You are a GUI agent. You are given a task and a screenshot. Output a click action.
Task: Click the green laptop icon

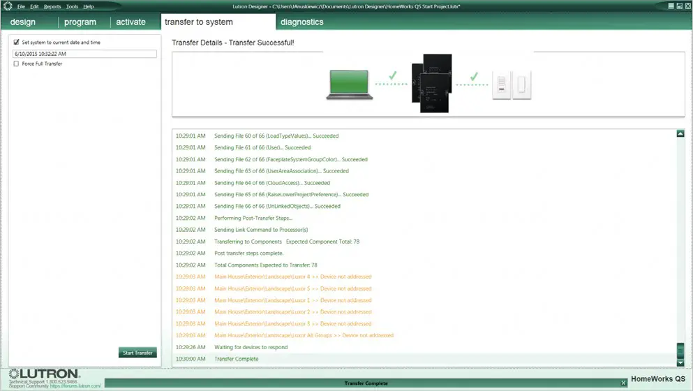point(350,84)
